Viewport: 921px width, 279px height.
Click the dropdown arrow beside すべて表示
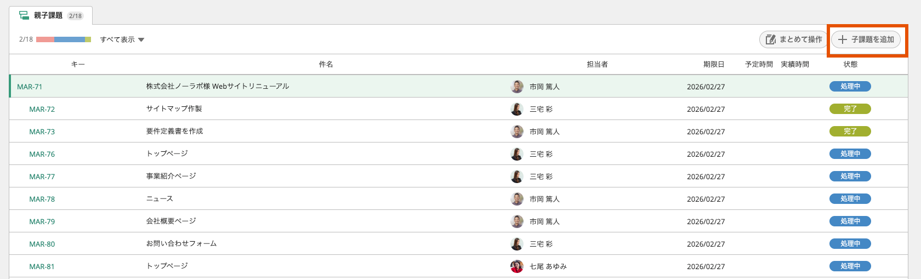click(141, 40)
